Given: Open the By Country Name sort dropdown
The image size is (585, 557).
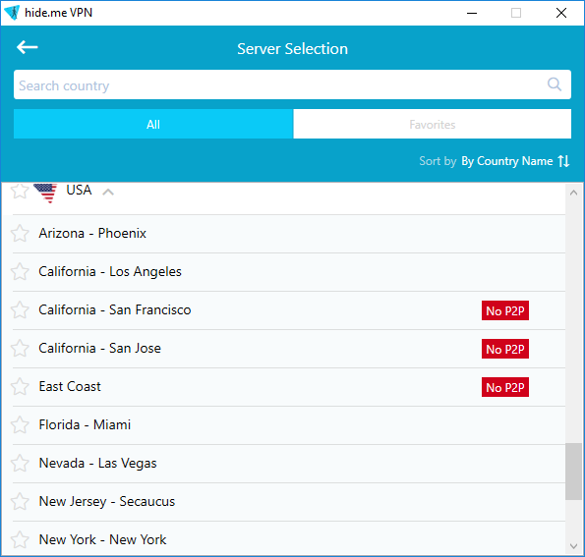Looking at the screenshot, I should pyautogui.click(x=507, y=161).
